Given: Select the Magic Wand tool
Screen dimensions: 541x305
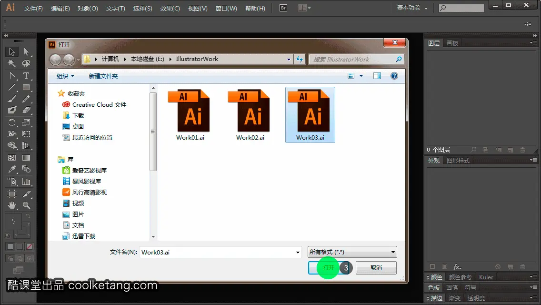Looking at the screenshot, I should pos(12,63).
